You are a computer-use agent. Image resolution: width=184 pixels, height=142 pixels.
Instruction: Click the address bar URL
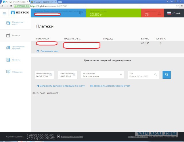pyautogui.click(x=49, y=6)
